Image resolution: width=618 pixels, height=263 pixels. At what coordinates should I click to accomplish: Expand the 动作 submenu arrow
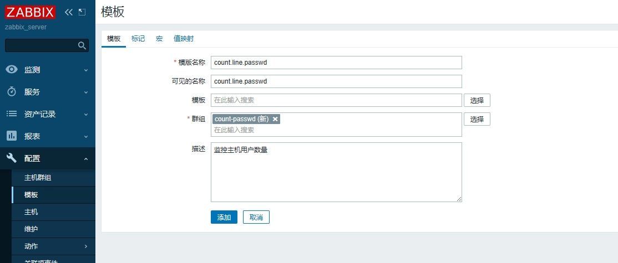[86, 246]
